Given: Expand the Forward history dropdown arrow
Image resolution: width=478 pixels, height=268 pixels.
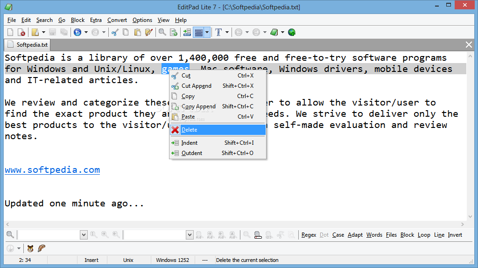Looking at the screenshot, I should (265, 32).
